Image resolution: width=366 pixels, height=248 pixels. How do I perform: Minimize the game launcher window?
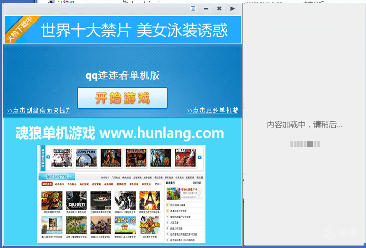206,9
